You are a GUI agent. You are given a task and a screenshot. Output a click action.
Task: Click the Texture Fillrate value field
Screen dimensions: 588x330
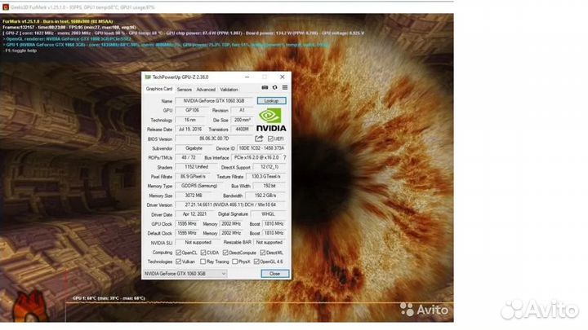(x=266, y=176)
